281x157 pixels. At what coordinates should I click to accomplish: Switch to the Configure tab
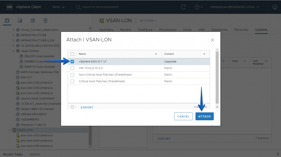[x=145, y=29]
